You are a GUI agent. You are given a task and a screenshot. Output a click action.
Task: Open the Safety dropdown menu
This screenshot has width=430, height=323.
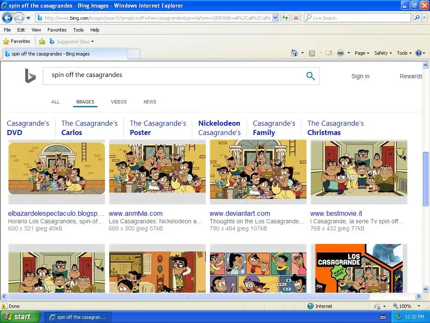(x=383, y=53)
